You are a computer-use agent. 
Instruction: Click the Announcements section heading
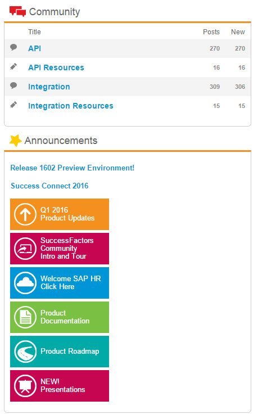[x=61, y=141]
